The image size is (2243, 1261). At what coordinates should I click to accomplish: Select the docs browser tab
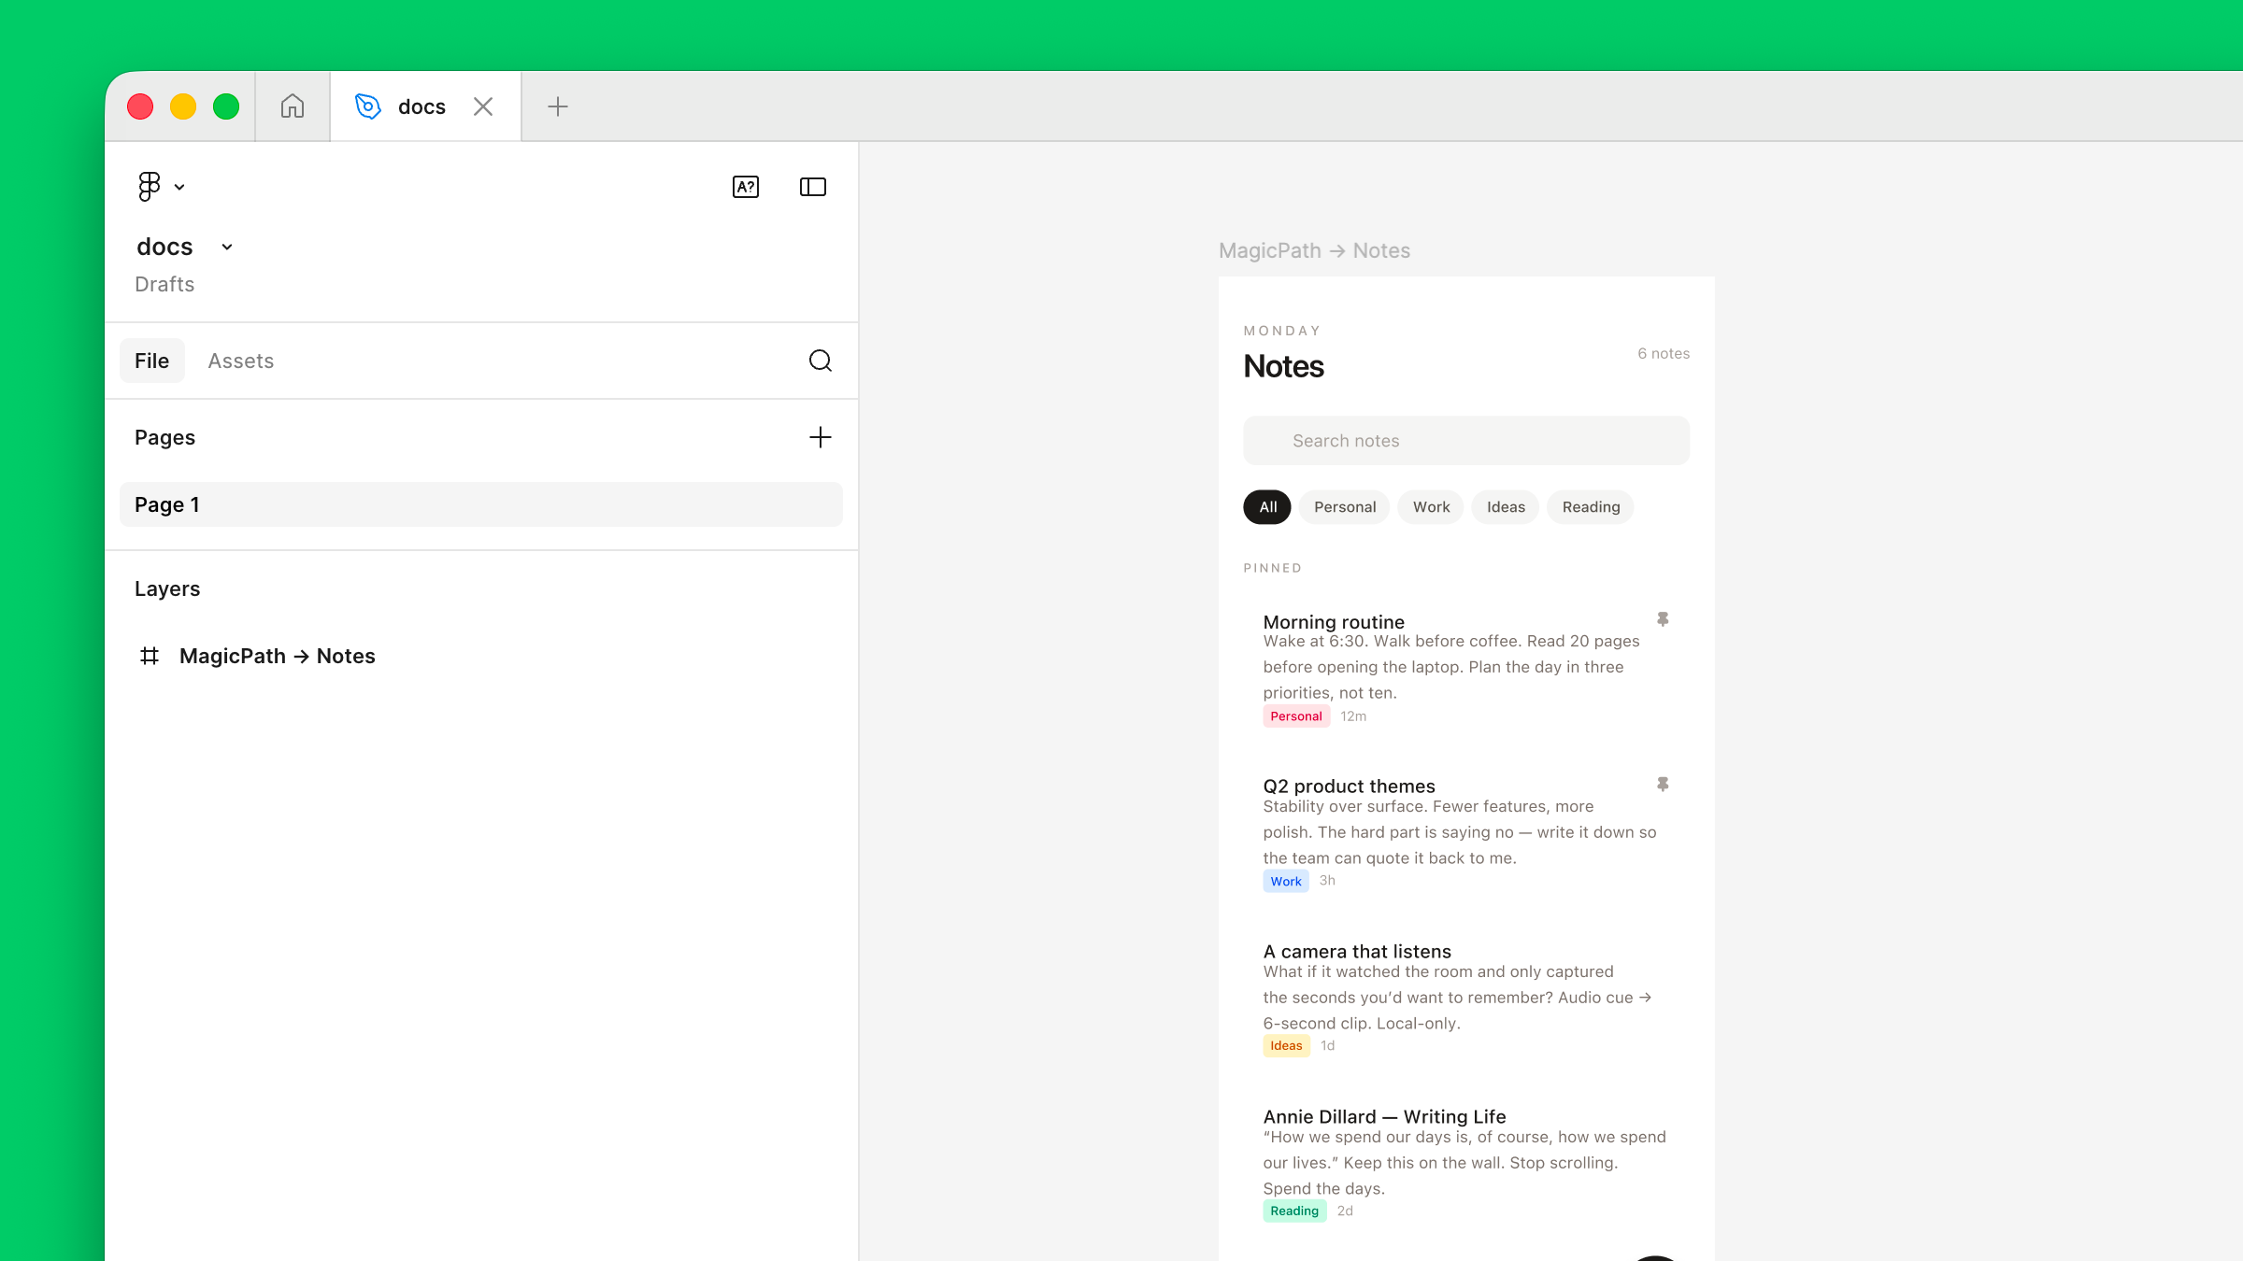[x=425, y=106]
